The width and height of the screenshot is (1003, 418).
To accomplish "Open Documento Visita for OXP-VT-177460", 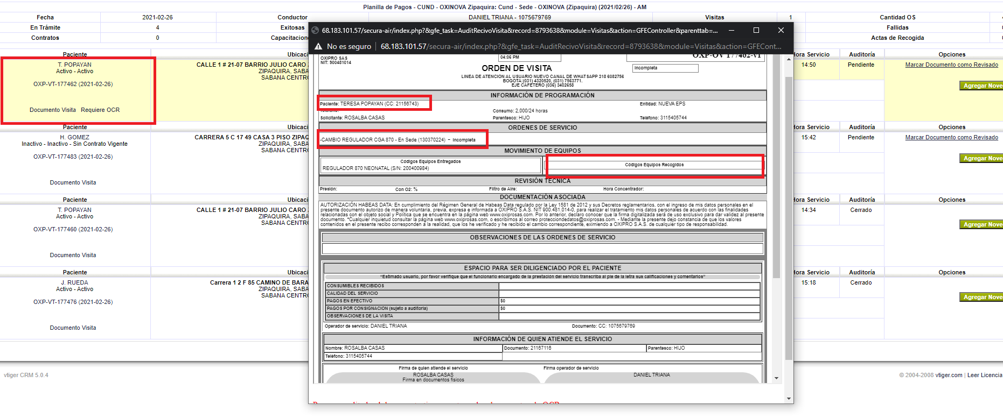I will tap(73, 255).
